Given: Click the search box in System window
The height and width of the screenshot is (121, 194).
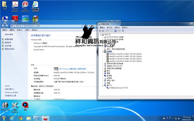Looking at the screenshot, I should click(92, 26).
